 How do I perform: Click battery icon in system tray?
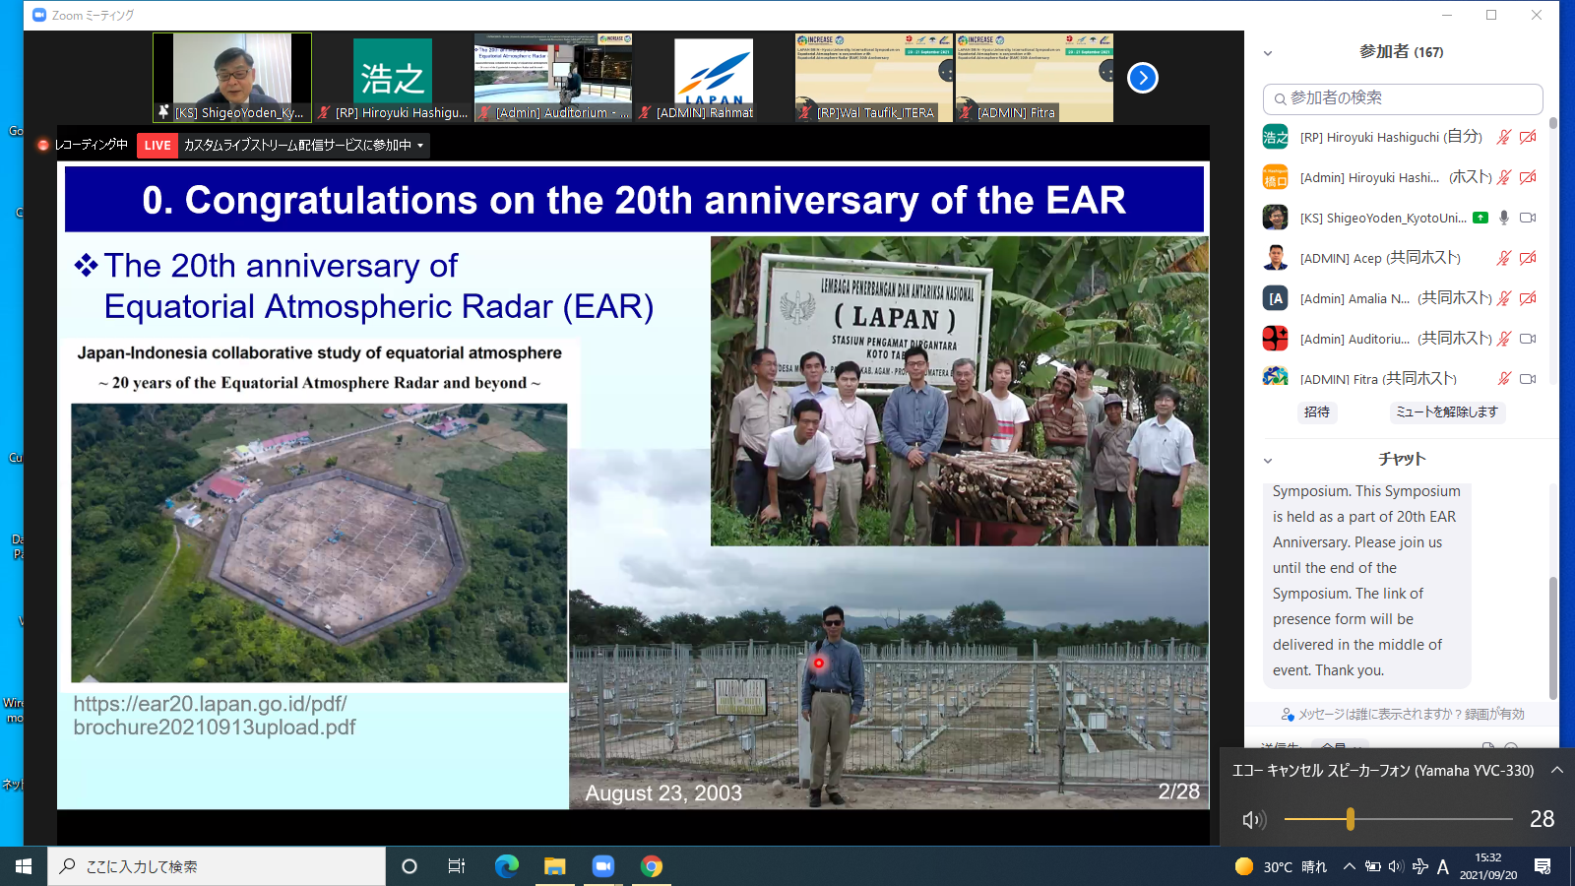(x=1372, y=866)
